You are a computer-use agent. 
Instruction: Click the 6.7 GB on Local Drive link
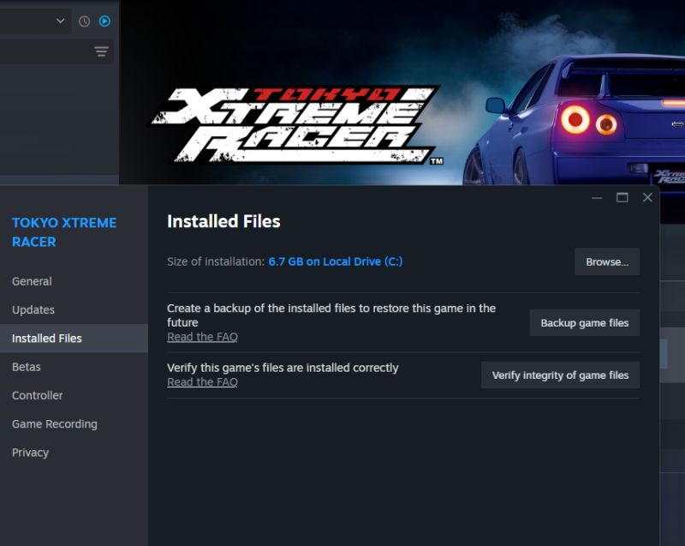point(335,261)
